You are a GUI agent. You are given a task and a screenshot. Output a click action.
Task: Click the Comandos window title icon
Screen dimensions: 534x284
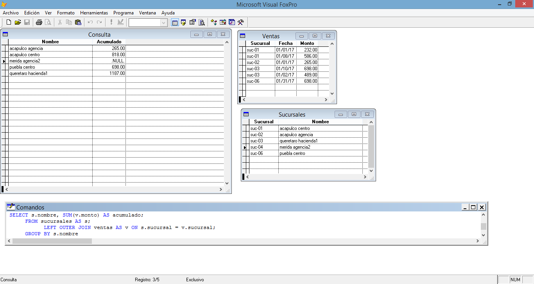(x=11, y=207)
